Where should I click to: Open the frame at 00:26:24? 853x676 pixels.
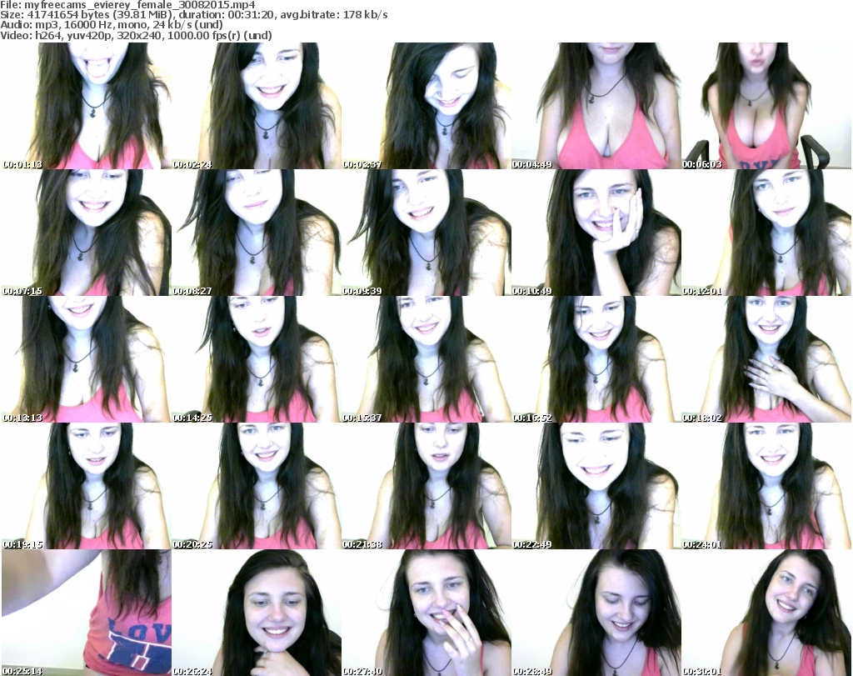257,613
